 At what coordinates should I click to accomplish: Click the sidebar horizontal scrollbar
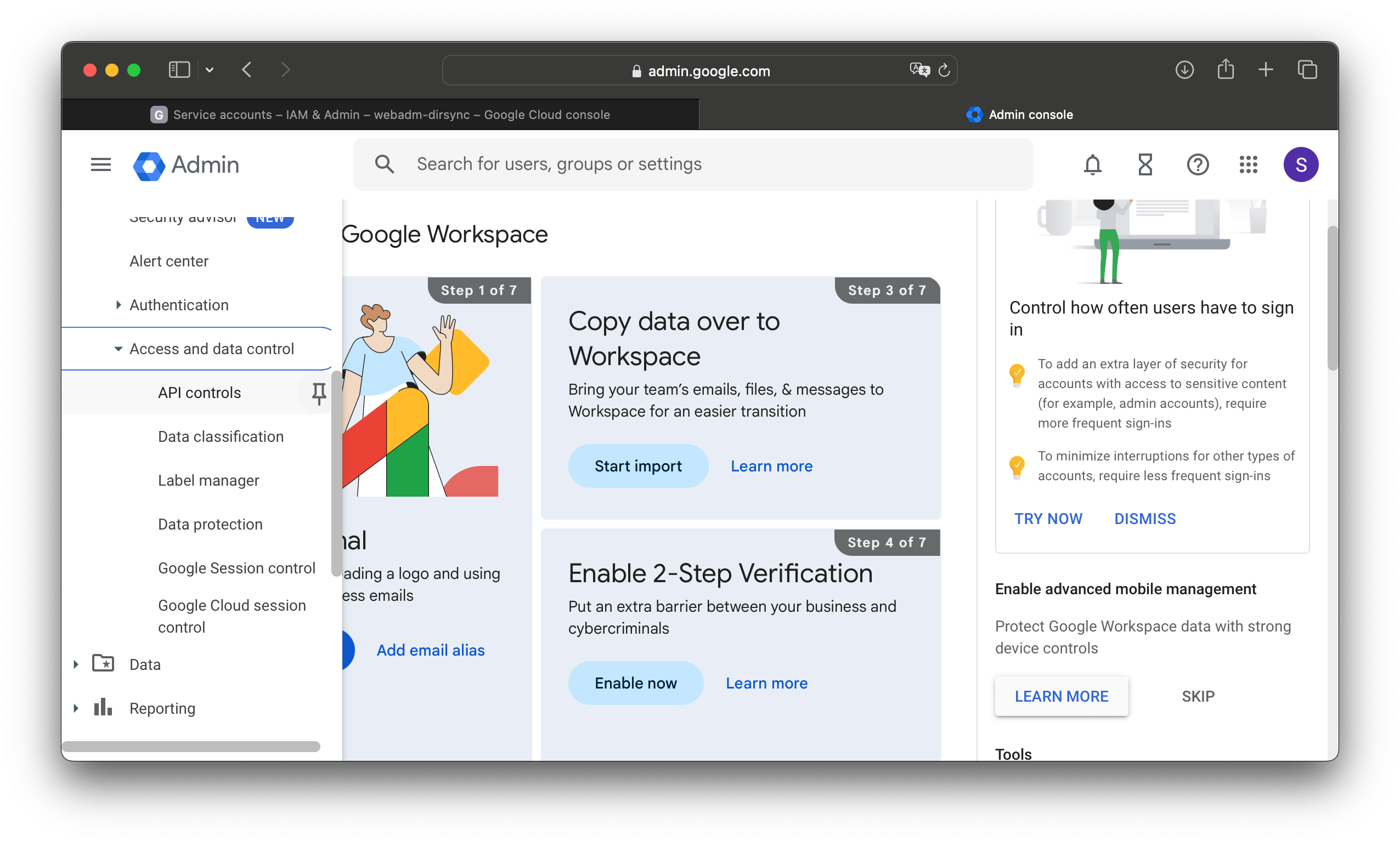(x=191, y=746)
